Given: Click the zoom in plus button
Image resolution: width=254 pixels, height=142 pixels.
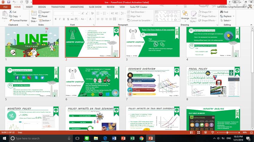Looking at the screenshot, I should [x=239, y=132].
